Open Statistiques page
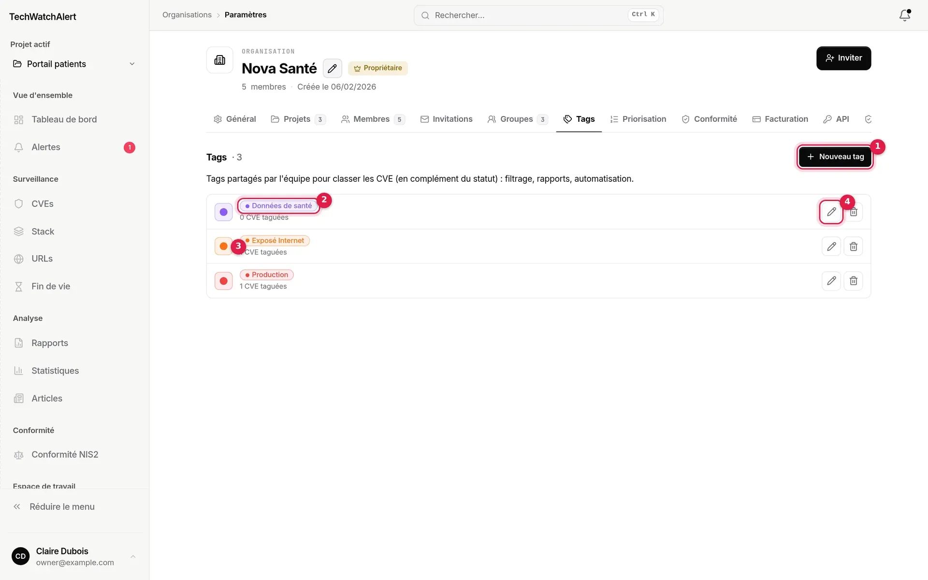The image size is (928, 580). click(x=74, y=371)
